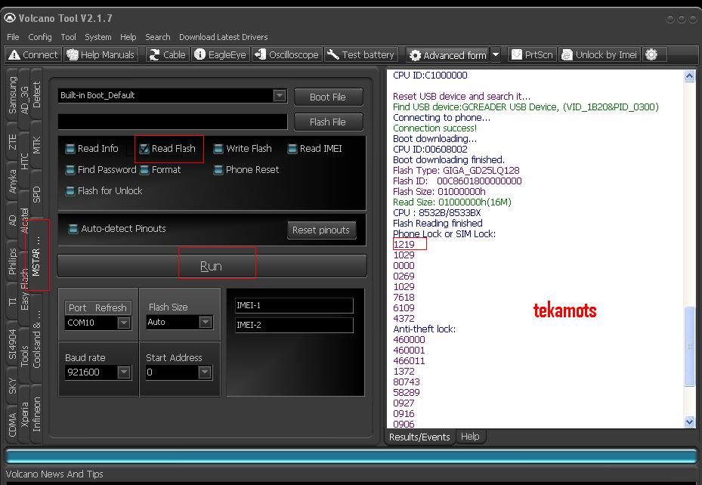Image resolution: width=702 pixels, height=485 pixels.
Task: Expand the Baud rate 921600 dropdown
Action: (124, 372)
